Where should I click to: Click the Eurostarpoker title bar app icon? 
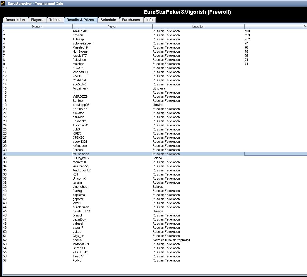3,4
